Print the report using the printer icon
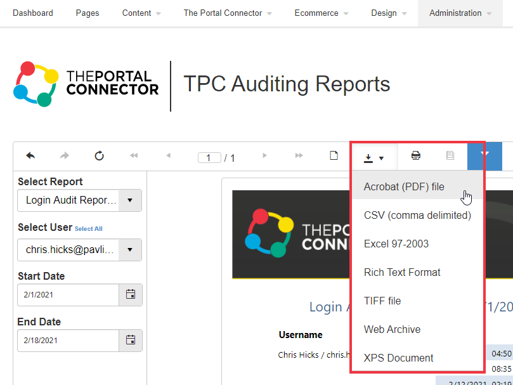 [416, 155]
